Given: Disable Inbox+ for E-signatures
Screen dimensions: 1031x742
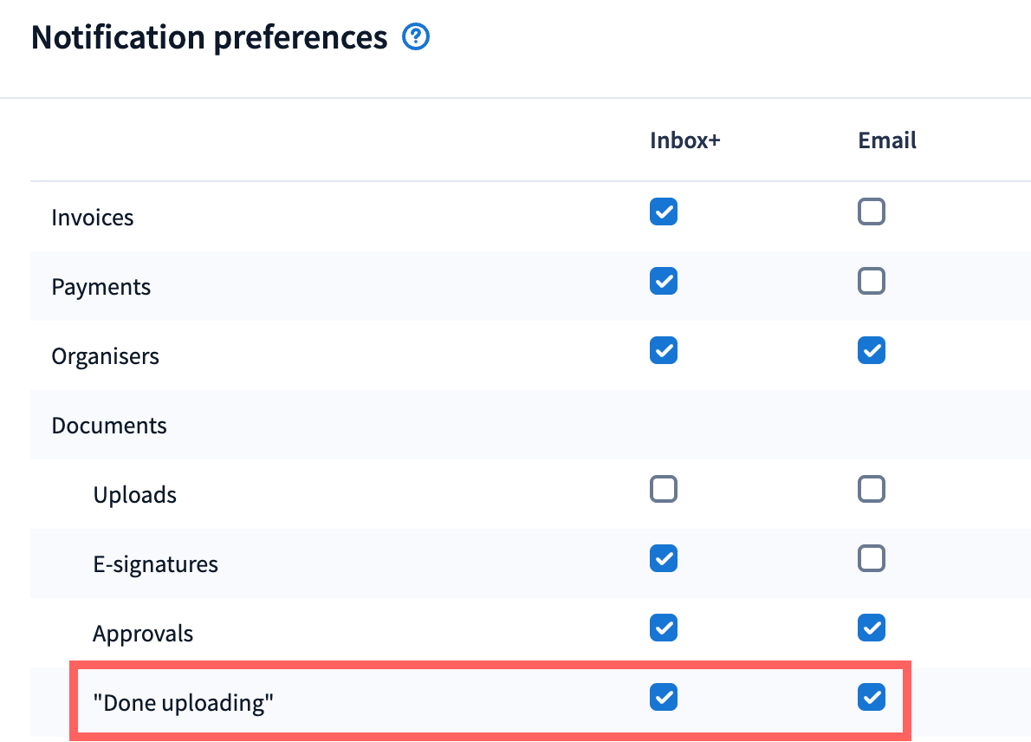Looking at the screenshot, I should (664, 559).
